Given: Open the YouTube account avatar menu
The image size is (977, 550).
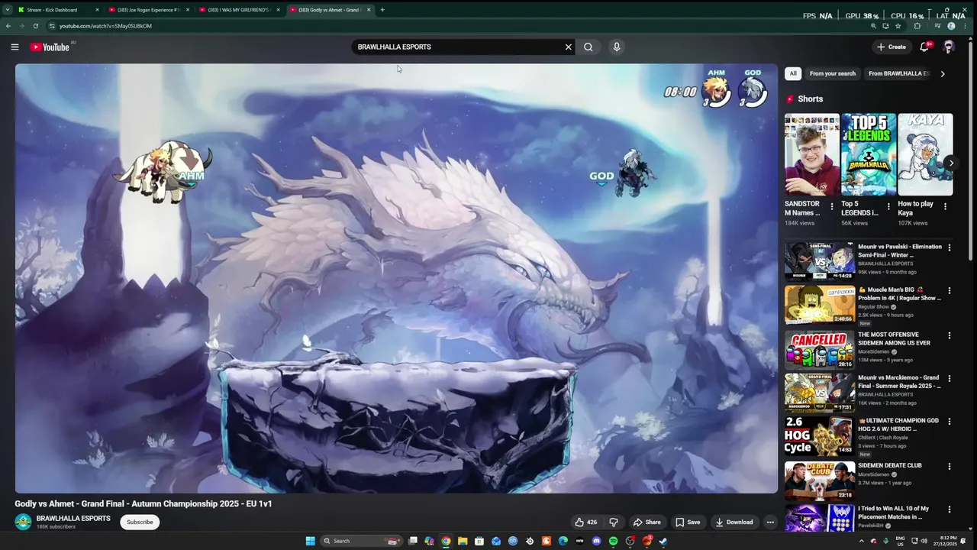Looking at the screenshot, I should [x=949, y=47].
